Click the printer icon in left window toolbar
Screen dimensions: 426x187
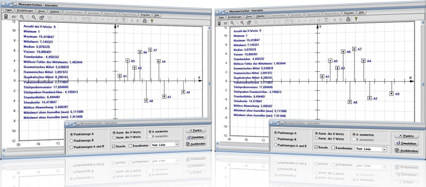[145, 20]
